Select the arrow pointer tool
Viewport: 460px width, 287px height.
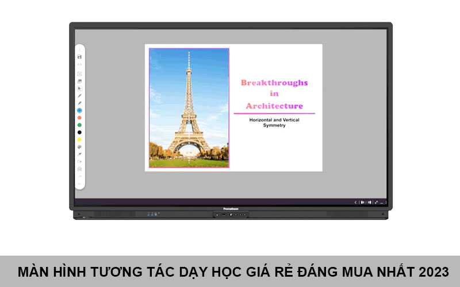pyautogui.click(x=79, y=88)
